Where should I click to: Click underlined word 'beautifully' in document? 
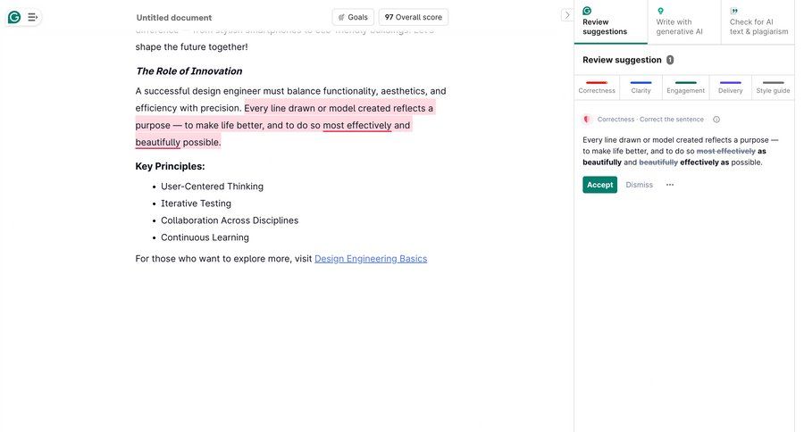158,143
